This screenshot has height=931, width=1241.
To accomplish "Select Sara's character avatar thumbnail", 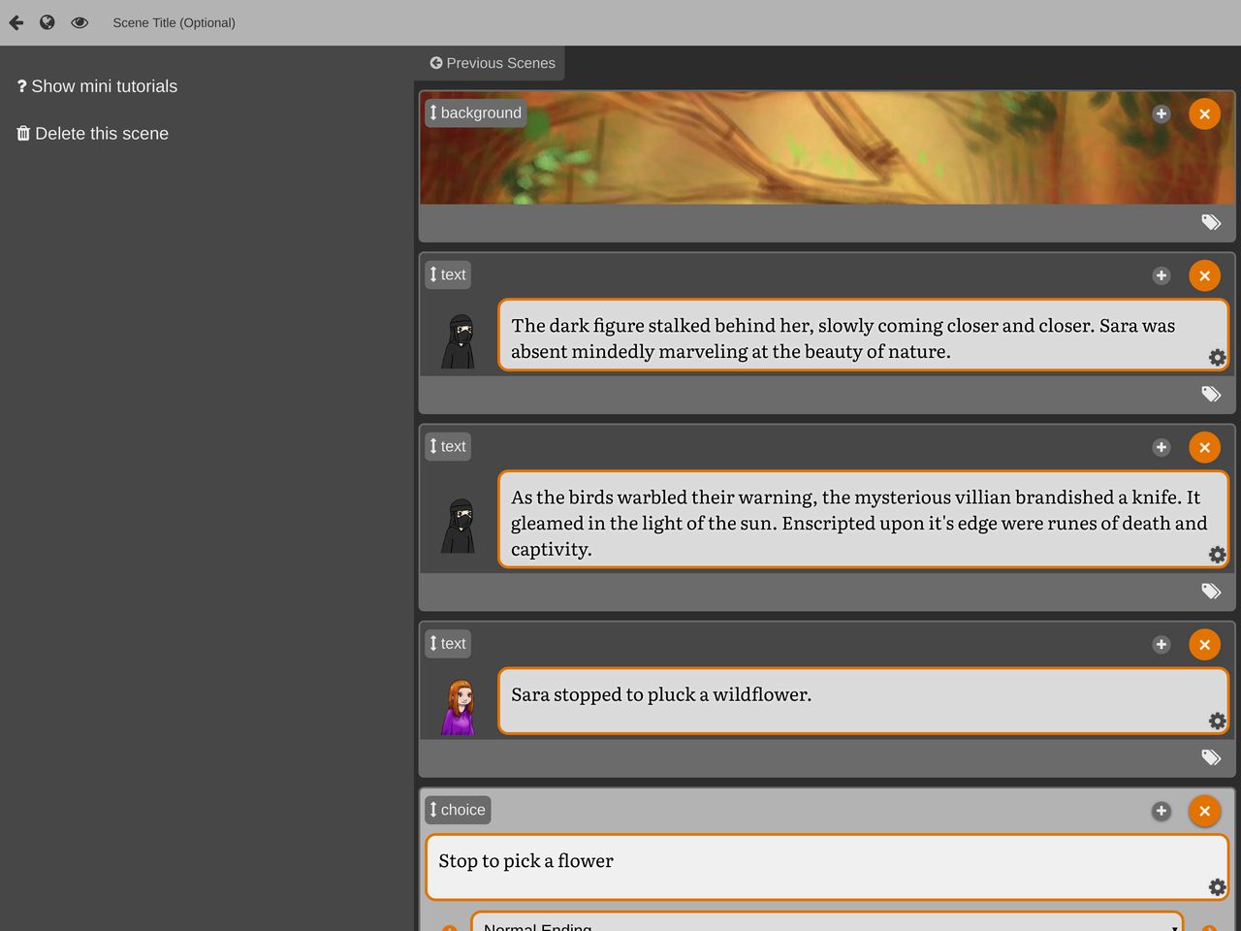I will [459, 707].
